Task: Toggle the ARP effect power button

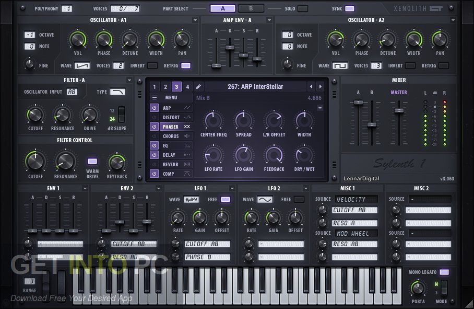Action: point(154,108)
